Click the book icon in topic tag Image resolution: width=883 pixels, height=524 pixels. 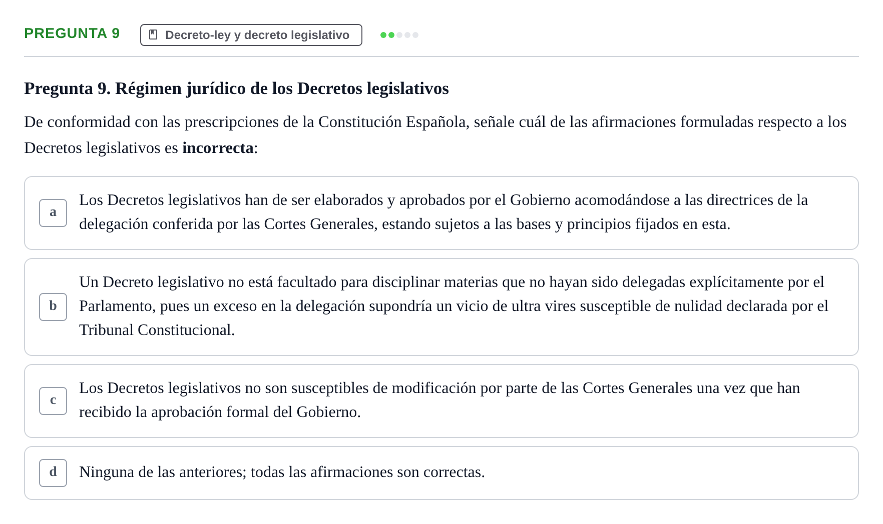(x=154, y=34)
